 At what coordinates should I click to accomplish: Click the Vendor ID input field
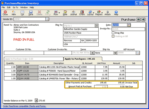tap(30, 19)
